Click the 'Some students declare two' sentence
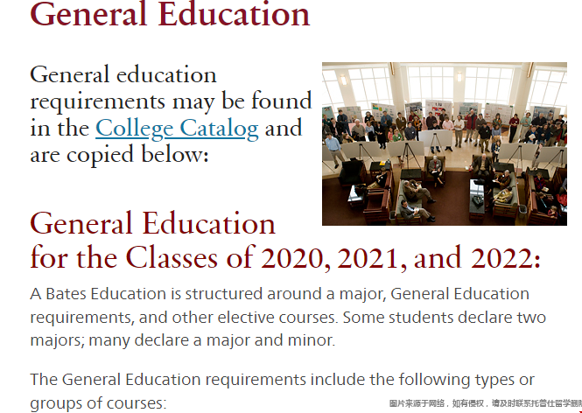Viewport: 582px width, 413px height. tap(445, 318)
